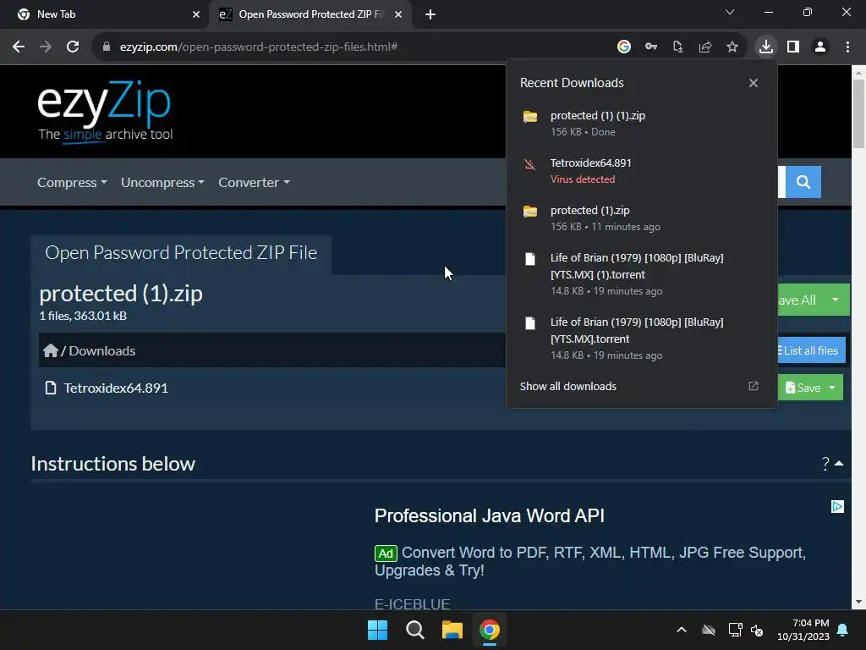Expand the Uncompress dropdown menu
Viewport: 866px width, 650px height.
(x=162, y=183)
